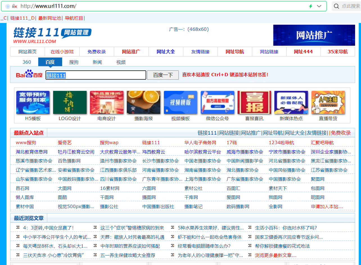361x265 pixels.
Task: Open article 天葬：藏族人对死者最高的礼遇
Action: (132, 237)
